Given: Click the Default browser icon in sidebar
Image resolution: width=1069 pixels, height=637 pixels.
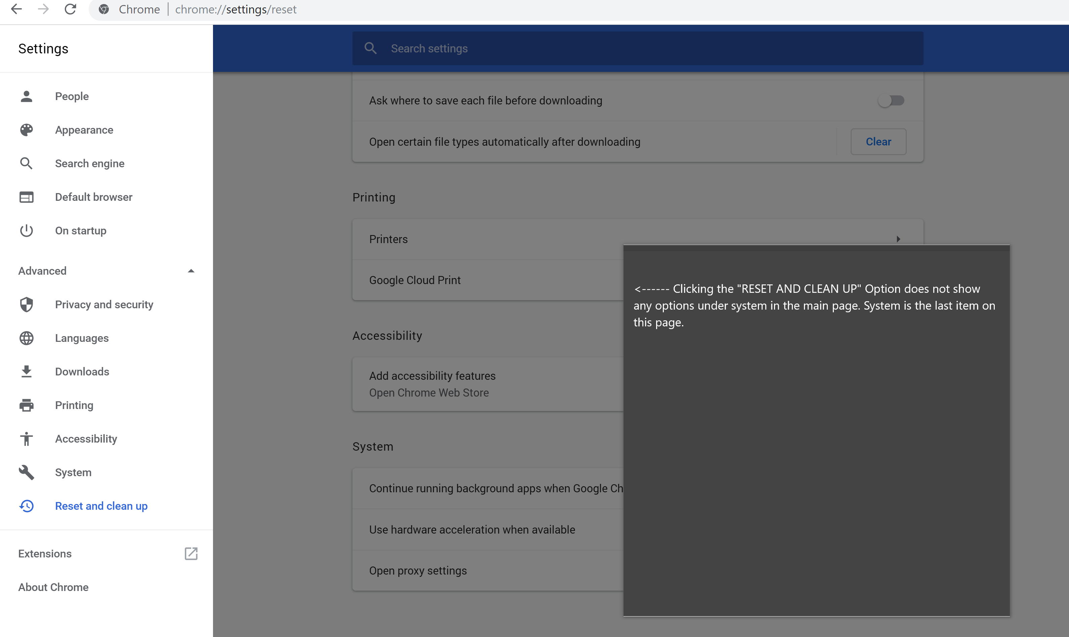Looking at the screenshot, I should [27, 196].
